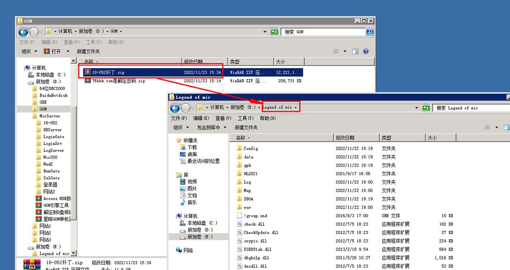
Task: Click refresh icon in GOM address bar
Action: coord(275,32)
